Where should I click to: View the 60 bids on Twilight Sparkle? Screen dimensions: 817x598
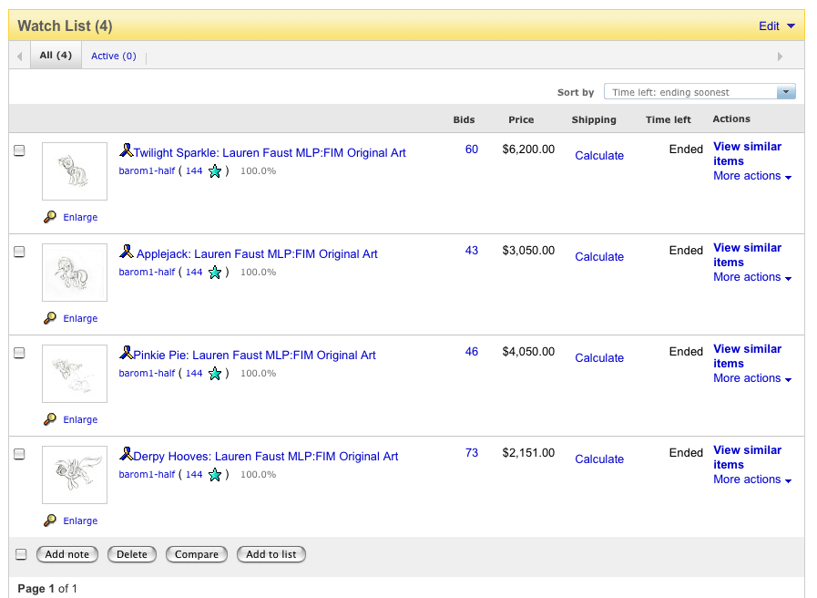click(472, 149)
